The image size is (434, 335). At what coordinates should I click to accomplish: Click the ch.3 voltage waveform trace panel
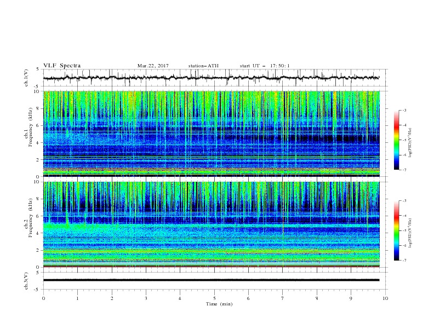215,281
